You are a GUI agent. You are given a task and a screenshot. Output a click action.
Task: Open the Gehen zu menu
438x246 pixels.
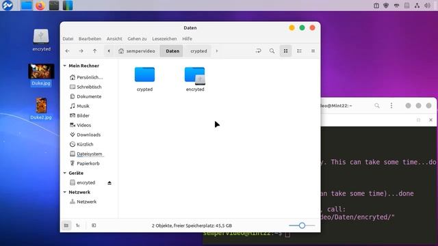(x=137, y=39)
